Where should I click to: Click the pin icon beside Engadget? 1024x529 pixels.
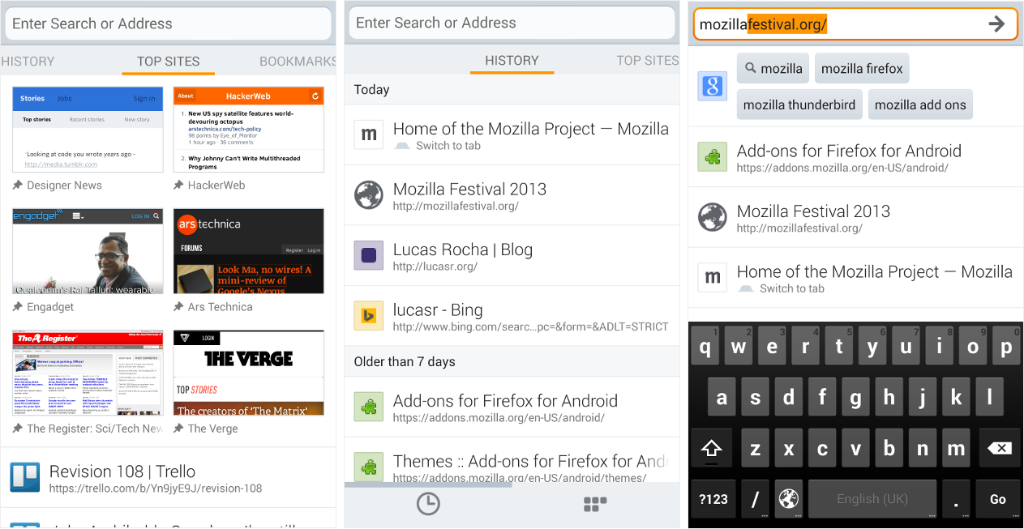[x=18, y=307]
